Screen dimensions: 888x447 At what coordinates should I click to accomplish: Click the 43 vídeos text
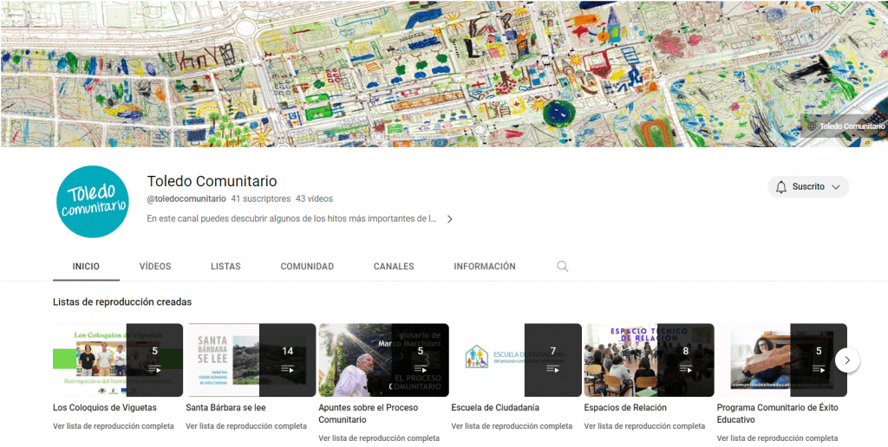tap(314, 198)
